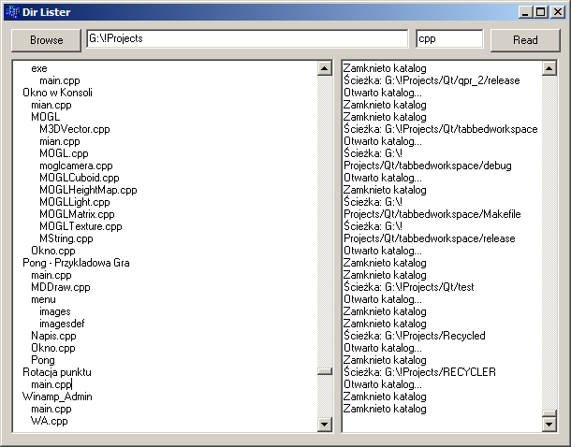Select moglcamera.cpp line

[x=76, y=166]
